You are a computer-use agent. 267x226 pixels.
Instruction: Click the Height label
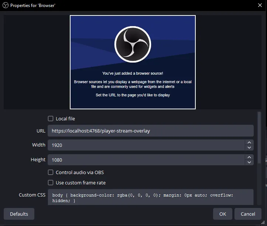(38, 160)
